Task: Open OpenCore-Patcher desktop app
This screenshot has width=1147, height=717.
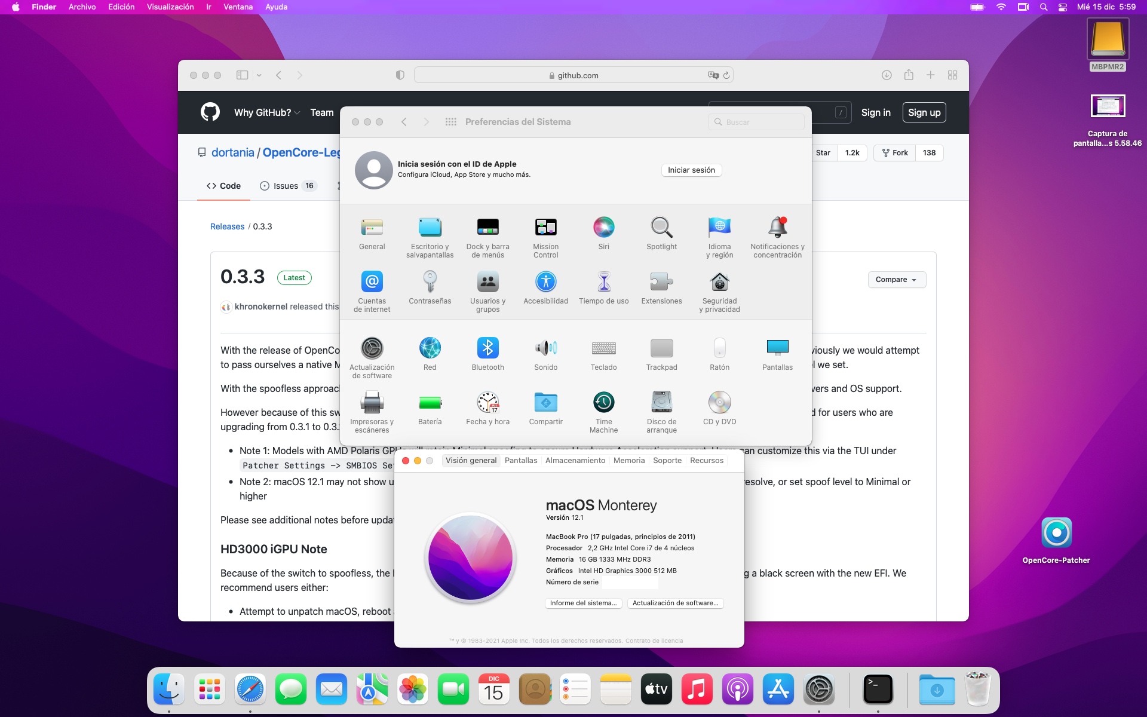Action: point(1056,533)
